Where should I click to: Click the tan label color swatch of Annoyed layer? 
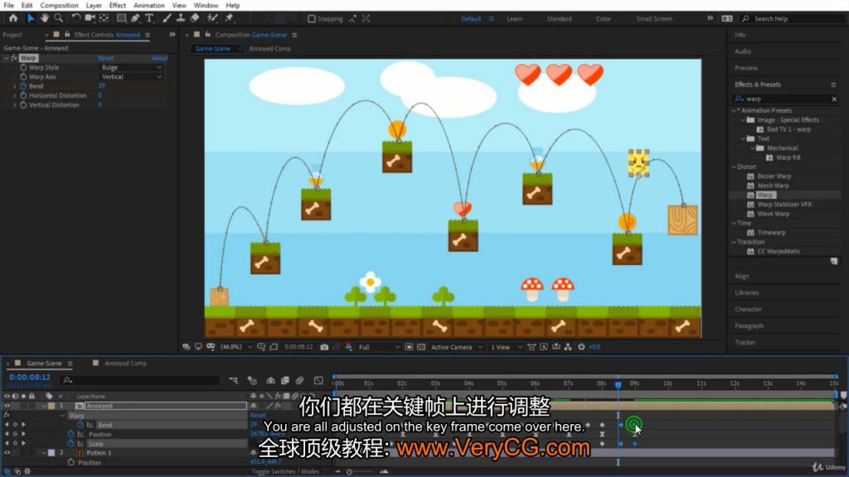tap(51, 406)
